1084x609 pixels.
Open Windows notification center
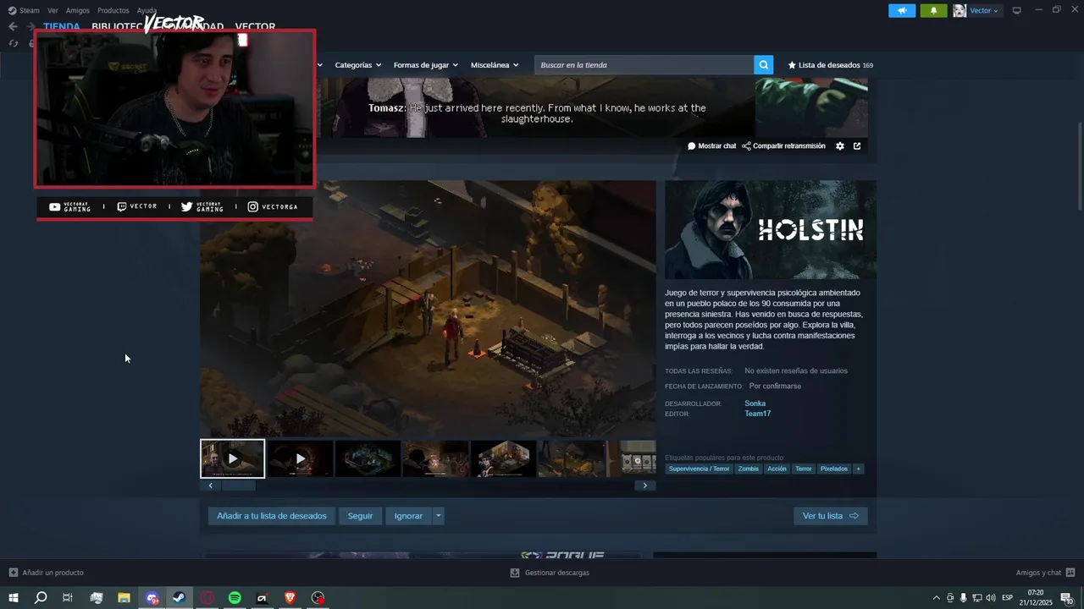pyautogui.click(x=1066, y=598)
